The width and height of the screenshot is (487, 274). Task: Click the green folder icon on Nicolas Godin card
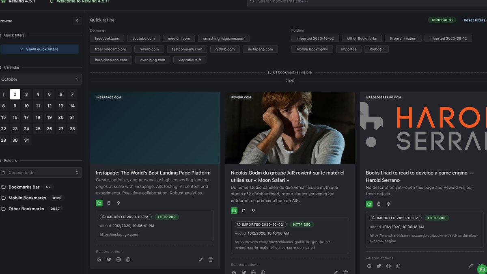[234, 210]
